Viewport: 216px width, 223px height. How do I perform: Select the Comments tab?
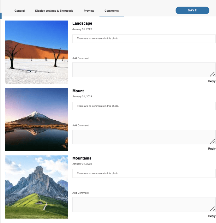point(111,11)
